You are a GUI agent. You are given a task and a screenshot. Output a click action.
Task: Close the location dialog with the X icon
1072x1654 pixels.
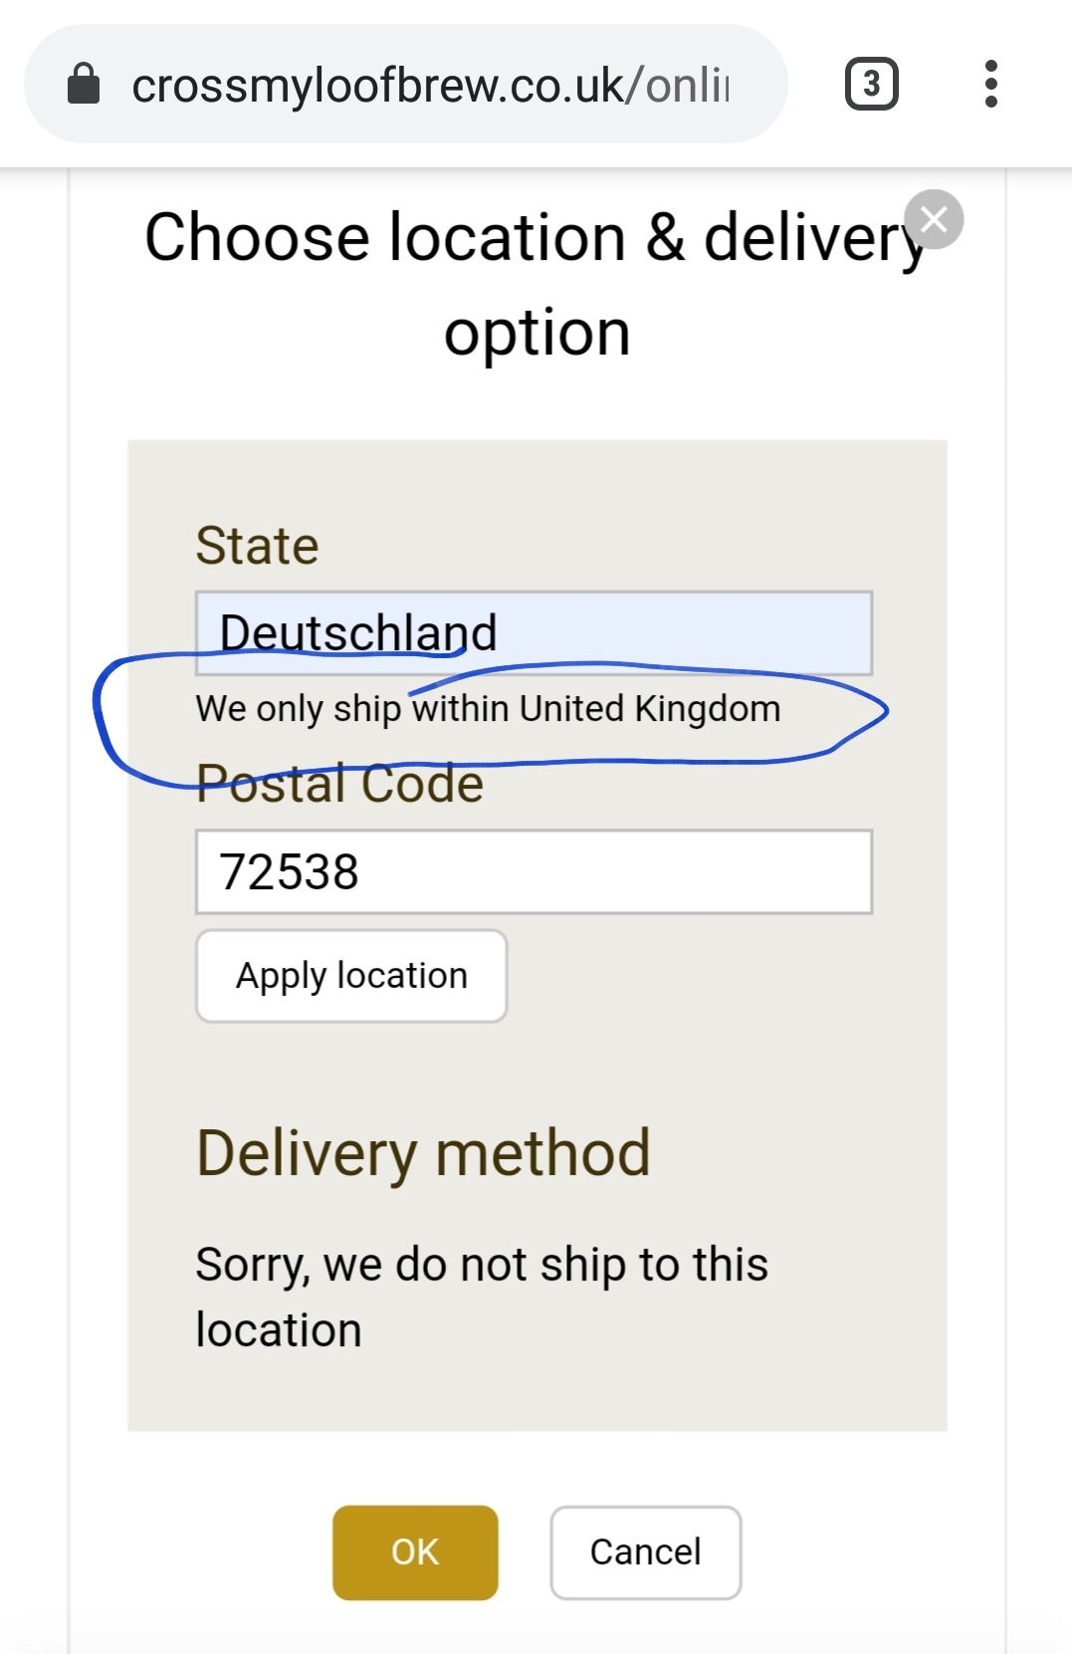click(934, 219)
